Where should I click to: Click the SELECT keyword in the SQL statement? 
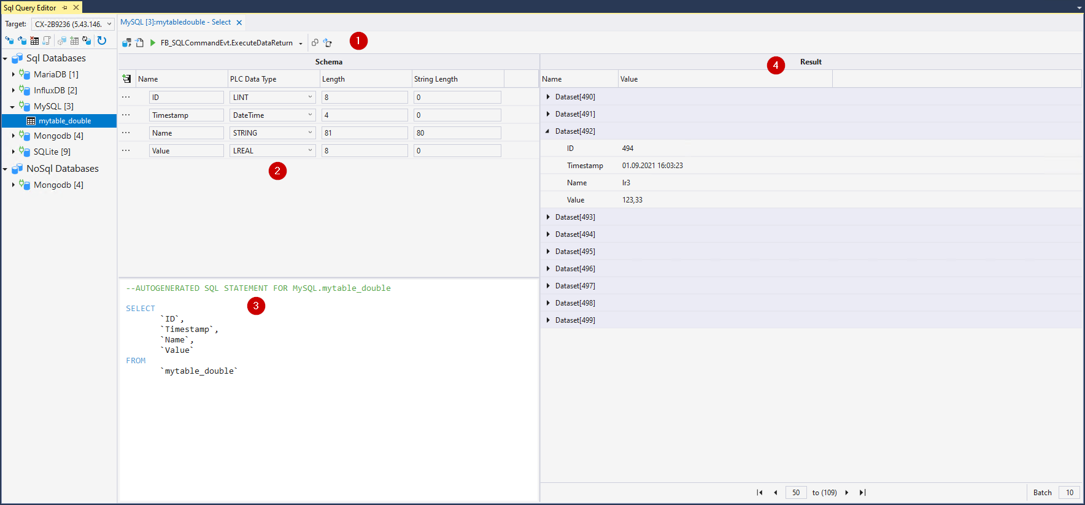pyautogui.click(x=141, y=309)
